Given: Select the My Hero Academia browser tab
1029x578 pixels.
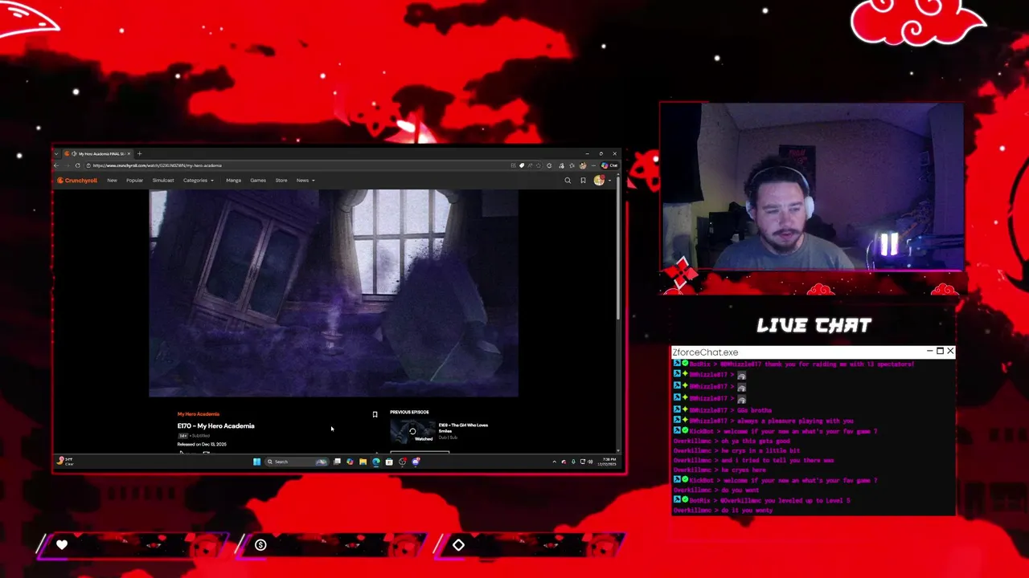Looking at the screenshot, I should coord(99,153).
